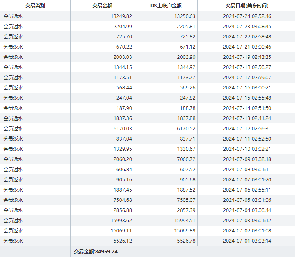Select DS account amount 188.78
Image resolution: width=295 pixels, height=257 pixels.
point(188,108)
